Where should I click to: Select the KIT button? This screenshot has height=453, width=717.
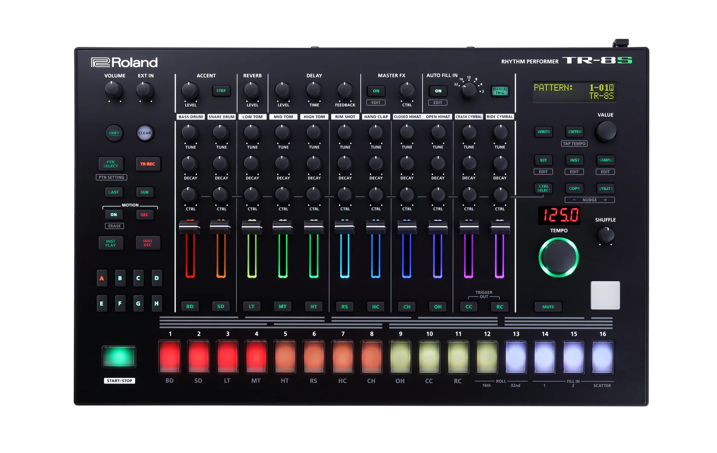(543, 160)
